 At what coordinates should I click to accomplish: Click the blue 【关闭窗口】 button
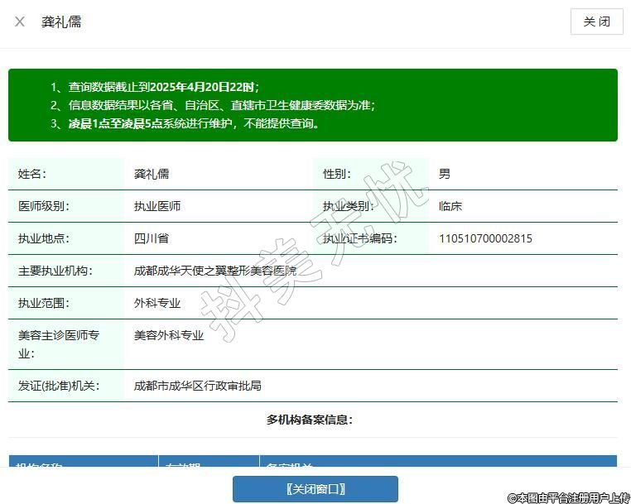coord(315,489)
